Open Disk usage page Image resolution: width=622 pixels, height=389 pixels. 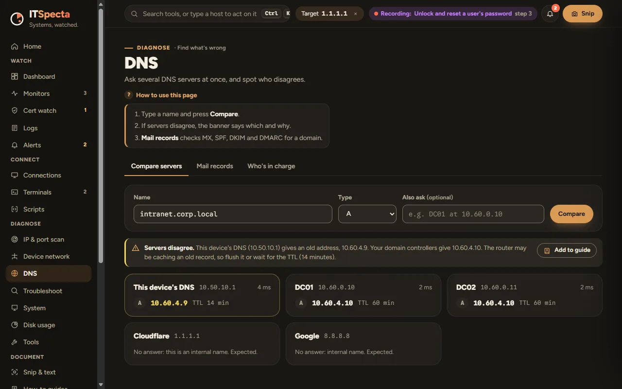click(49, 325)
